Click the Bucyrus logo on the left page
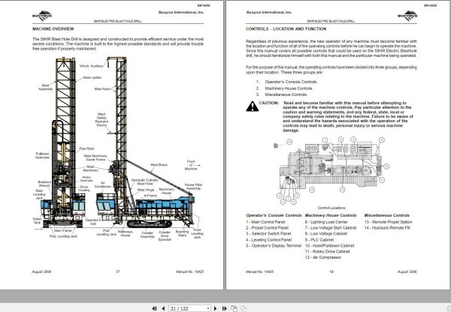 click(x=42, y=16)
